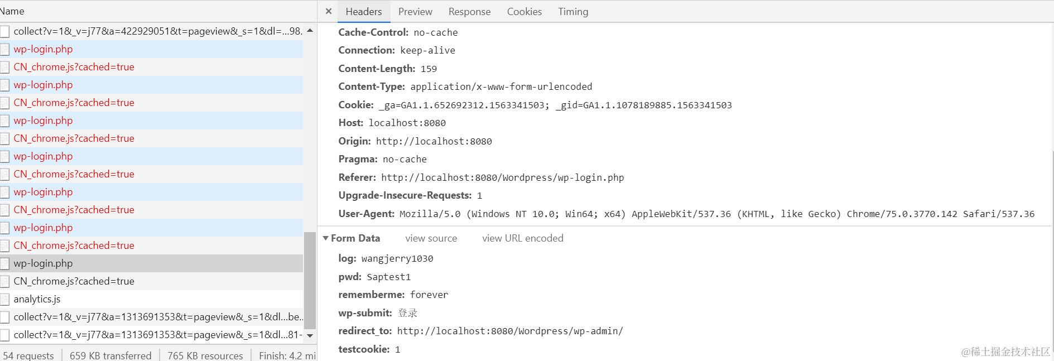Select the gray-highlighted wp-login.php request
The image size is (1054, 361).
pyautogui.click(x=151, y=263)
